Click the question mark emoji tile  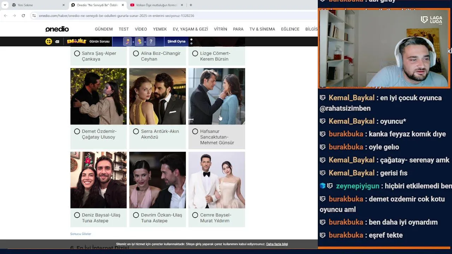151,42
